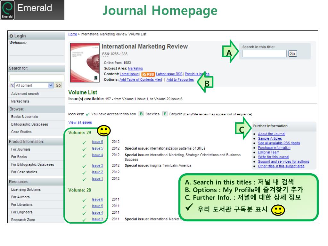Open Marked lists in sidebar

coord(20,101)
